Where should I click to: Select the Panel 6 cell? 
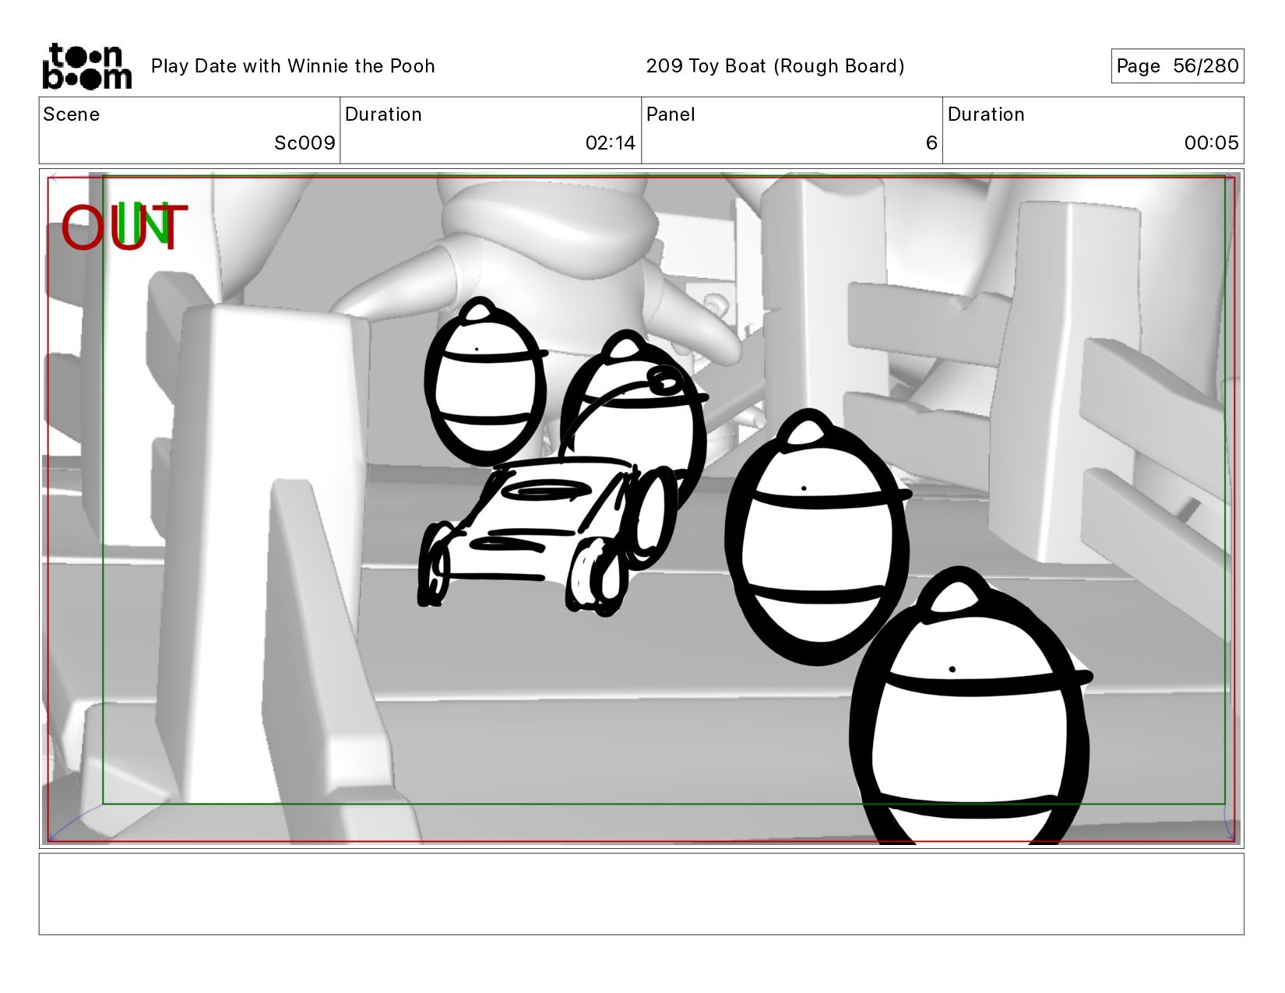tap(791, 130)
